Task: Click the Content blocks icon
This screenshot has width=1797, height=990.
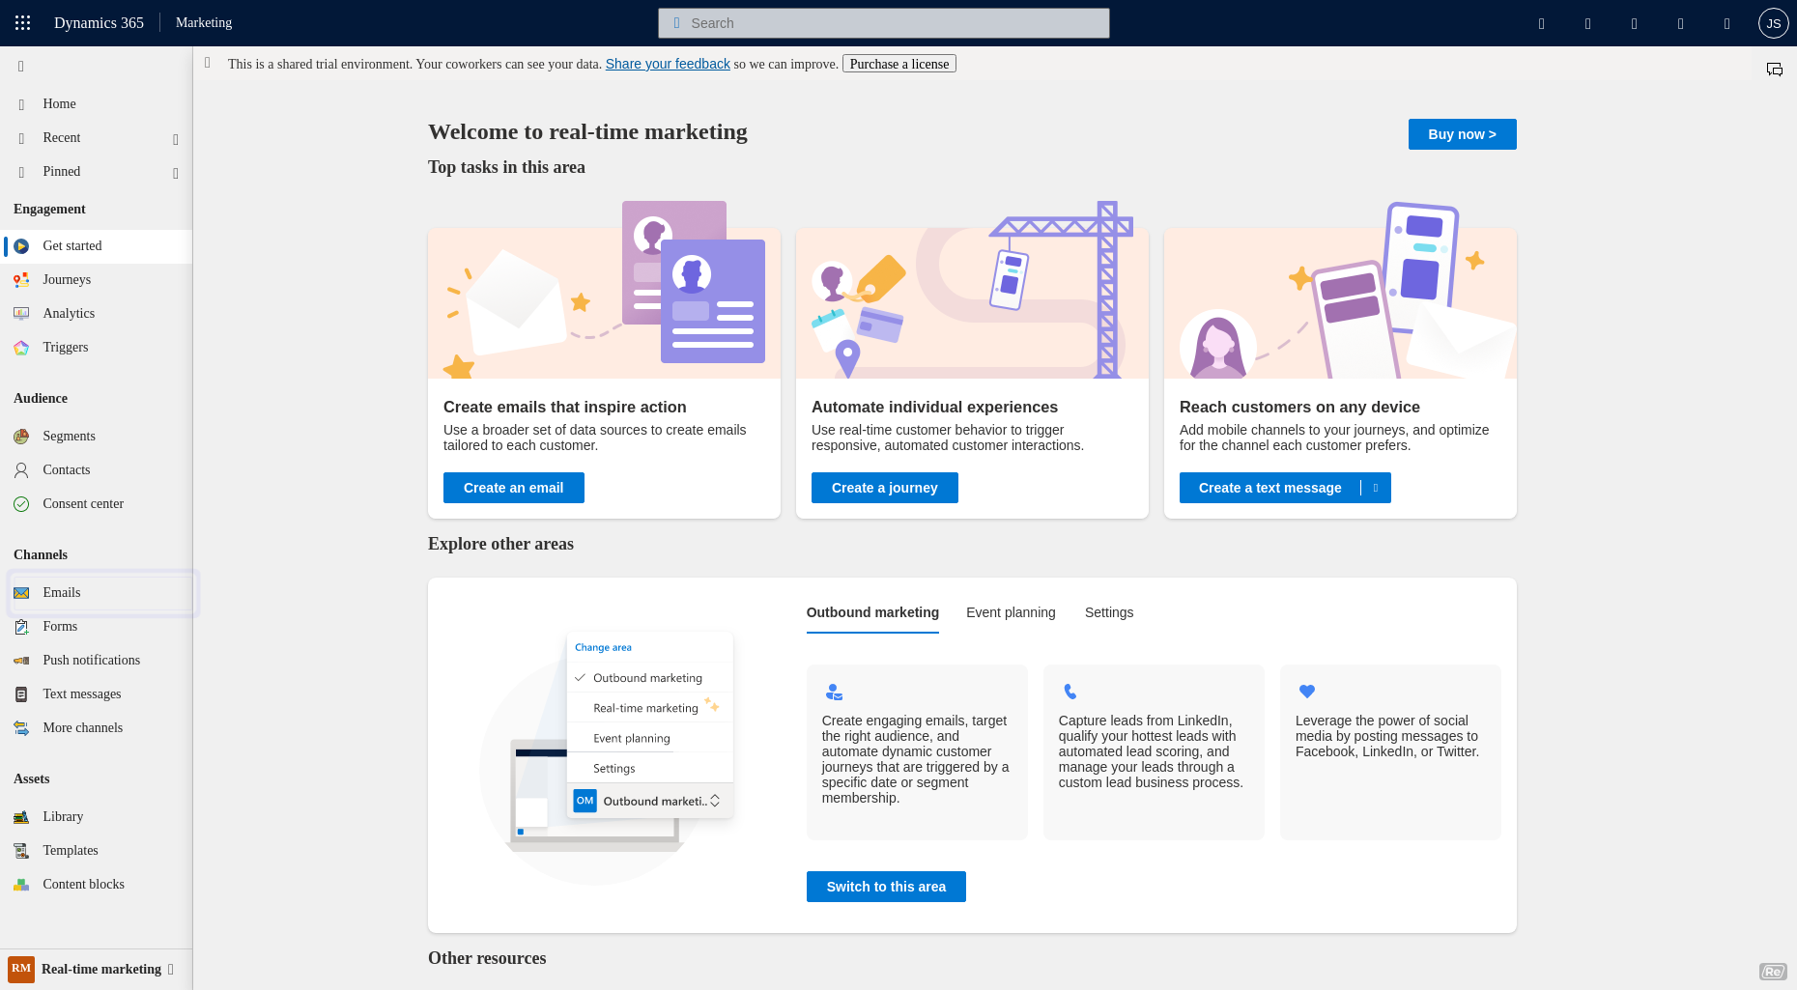Action: coord(21,885)
